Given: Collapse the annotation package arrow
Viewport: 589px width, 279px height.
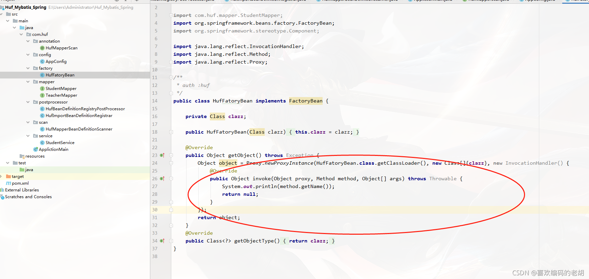Looking at the screenshot, I should (28, 41).
